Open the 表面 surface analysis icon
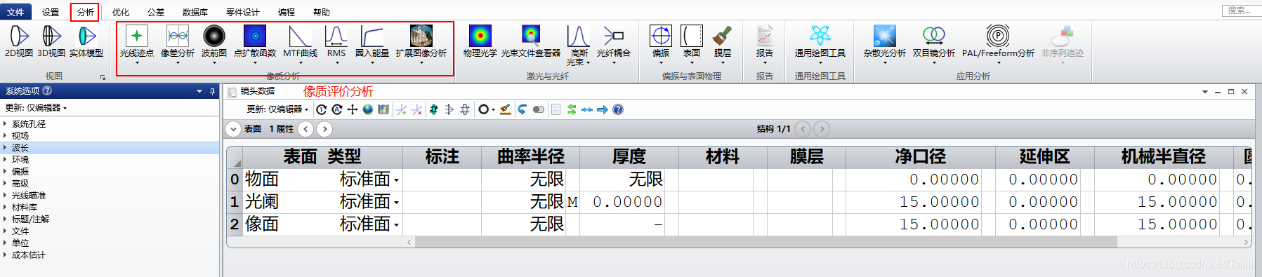 [x=692, y=36]
